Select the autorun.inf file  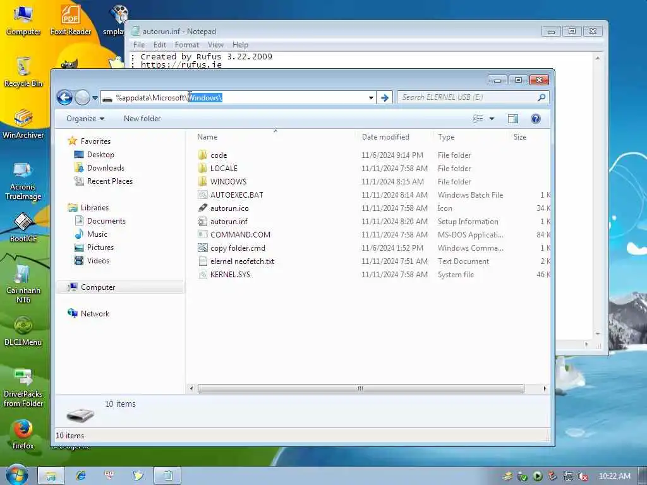tap(229, 222)
